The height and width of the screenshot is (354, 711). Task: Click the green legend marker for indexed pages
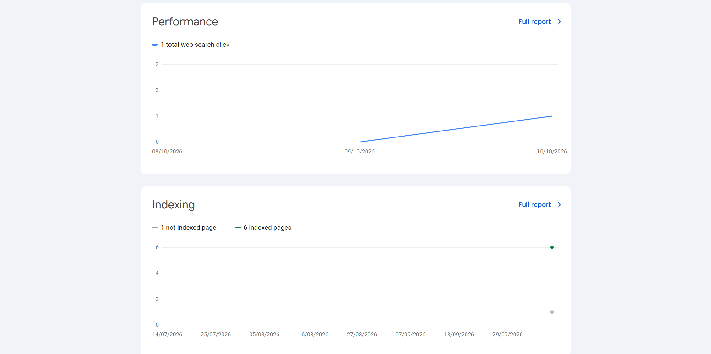pos(238,228)
